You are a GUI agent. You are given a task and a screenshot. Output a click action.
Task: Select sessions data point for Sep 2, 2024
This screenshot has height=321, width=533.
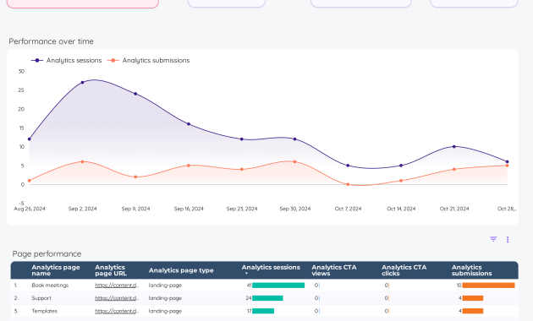tap(82, 83)
